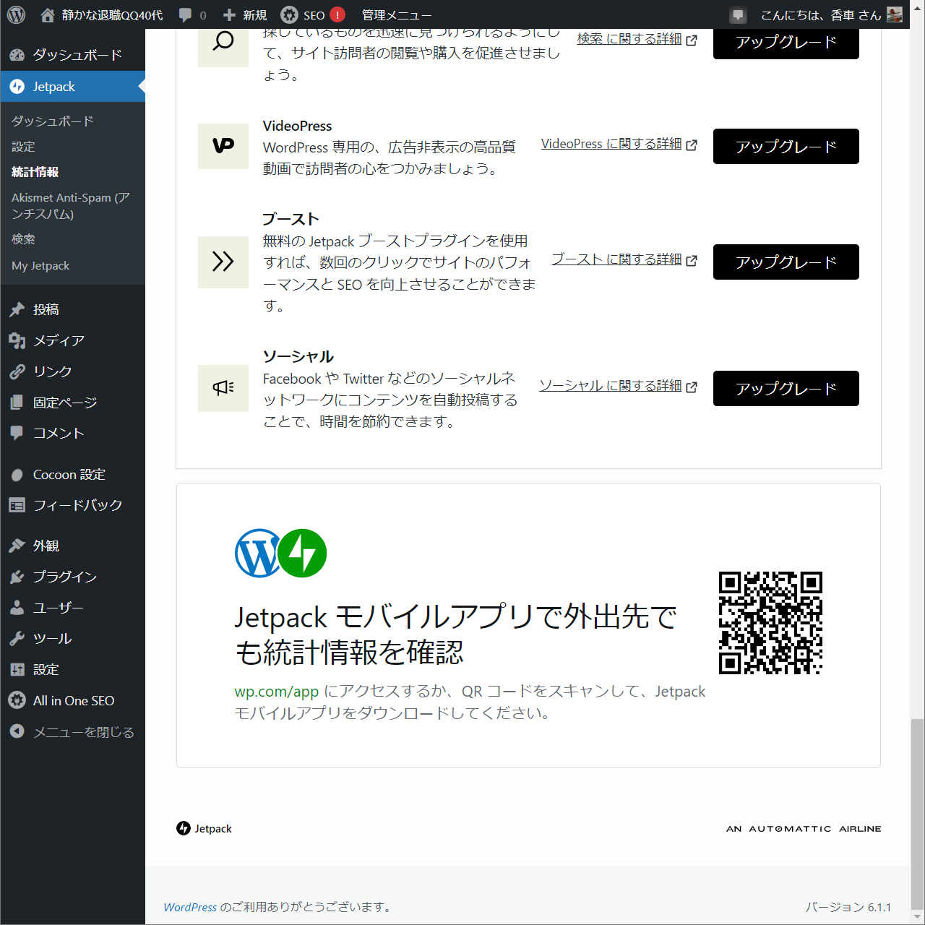Click the WordPress logo in admin bar
The height and width of the screenshot is (925, 925).
16,14
